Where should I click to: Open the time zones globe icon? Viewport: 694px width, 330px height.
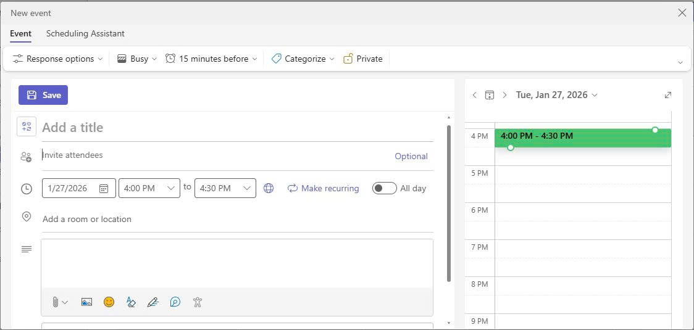tap(269, 189)
